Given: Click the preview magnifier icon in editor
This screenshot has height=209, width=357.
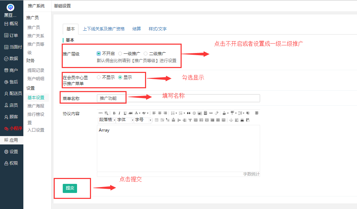Looking at the screenshot, I should 106,113.
